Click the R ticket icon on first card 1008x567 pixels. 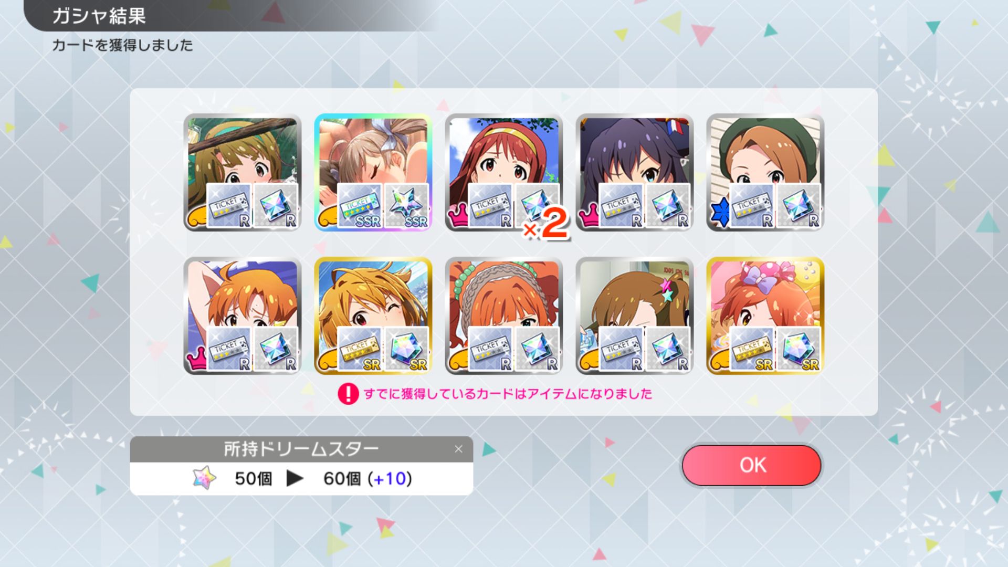pos(229,206)
